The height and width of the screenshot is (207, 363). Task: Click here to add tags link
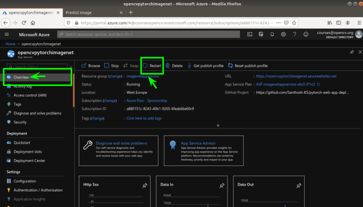pos(144,118)
